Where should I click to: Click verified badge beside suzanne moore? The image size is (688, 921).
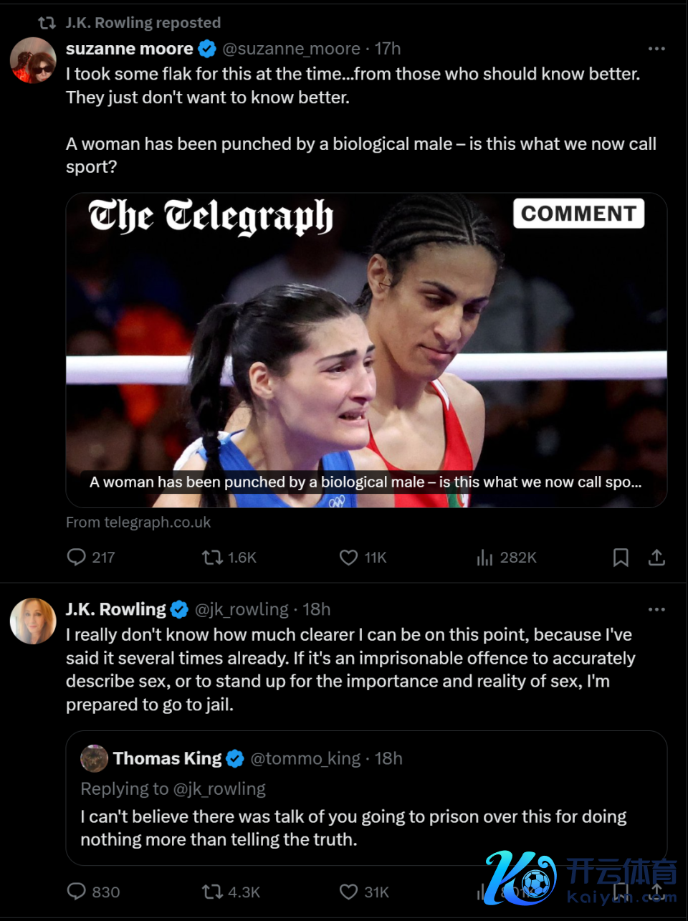207,49
